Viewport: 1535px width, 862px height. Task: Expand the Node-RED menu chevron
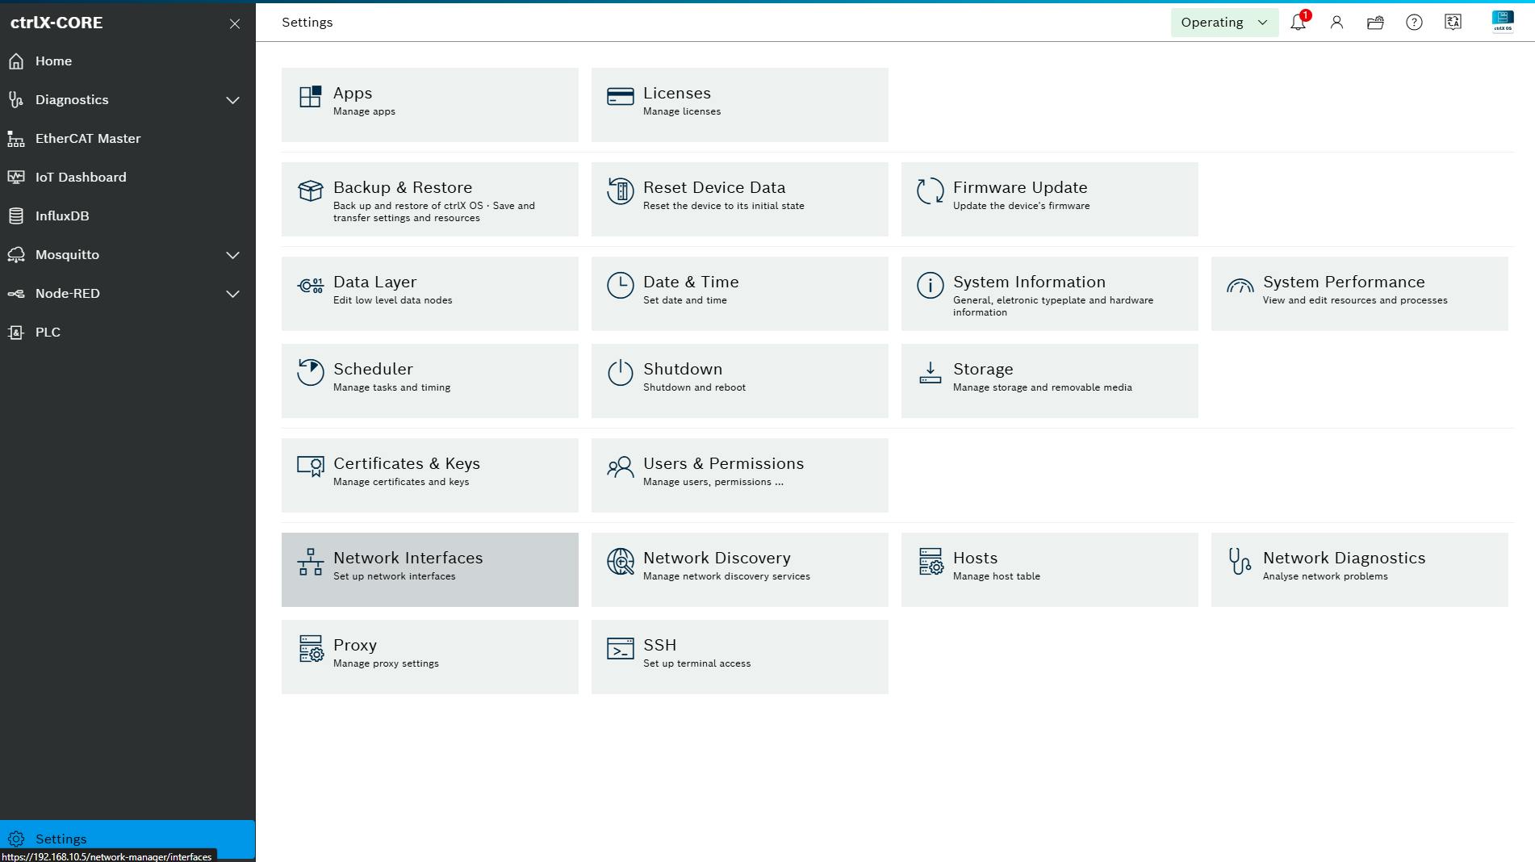coord(232,294)
